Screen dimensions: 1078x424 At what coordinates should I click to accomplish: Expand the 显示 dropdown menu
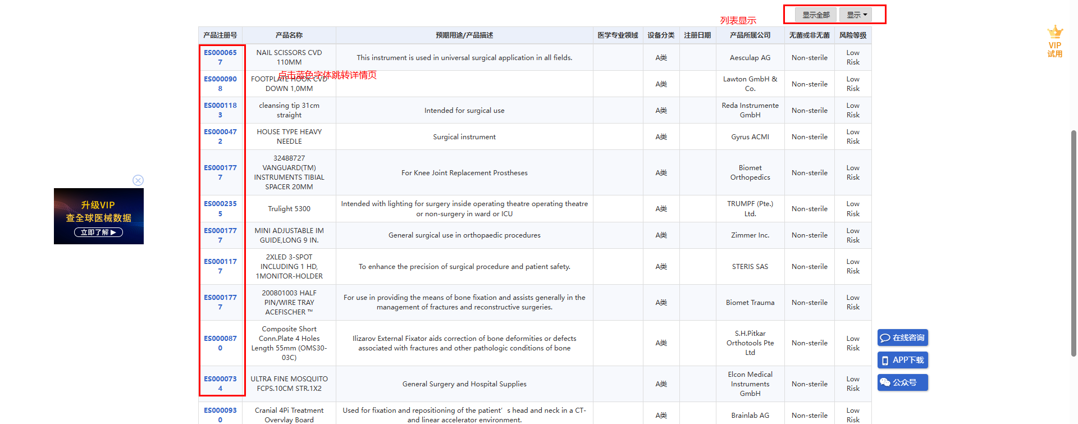(x=856, y=15)
